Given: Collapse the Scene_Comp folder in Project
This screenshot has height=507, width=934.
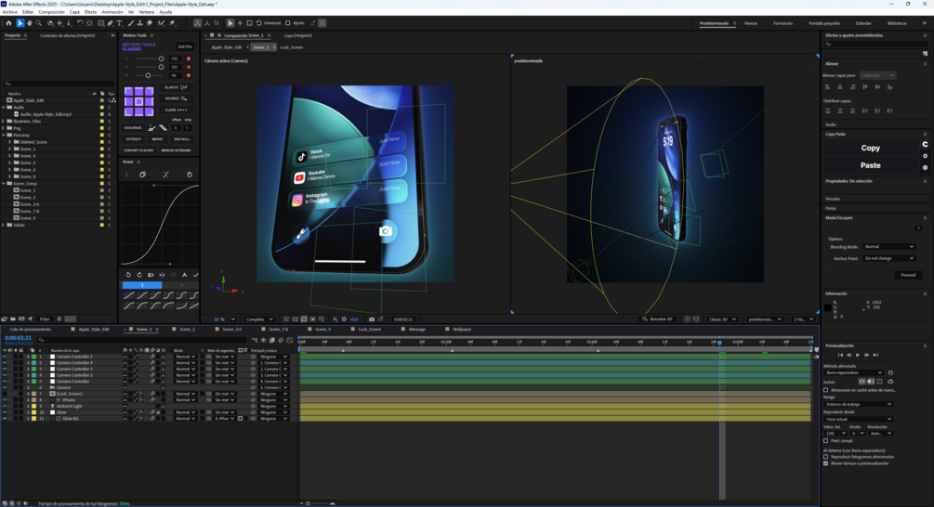Looking at the screenshot, I should point(4,183).
